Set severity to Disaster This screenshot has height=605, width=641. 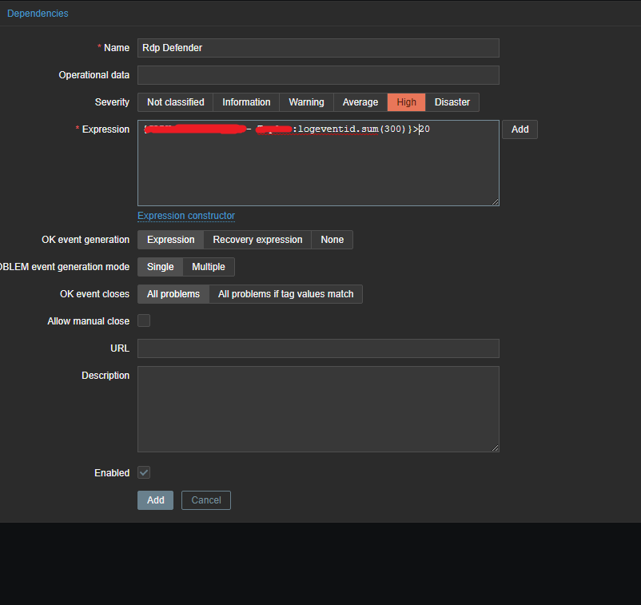[452, 102]
